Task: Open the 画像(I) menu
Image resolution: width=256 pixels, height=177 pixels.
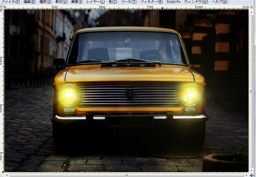Action: pyautogui.click(x=77, y=2)
